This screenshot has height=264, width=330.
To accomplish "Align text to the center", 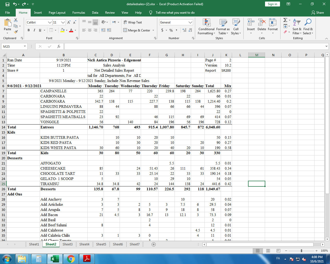I will click(x=90, y=30).
